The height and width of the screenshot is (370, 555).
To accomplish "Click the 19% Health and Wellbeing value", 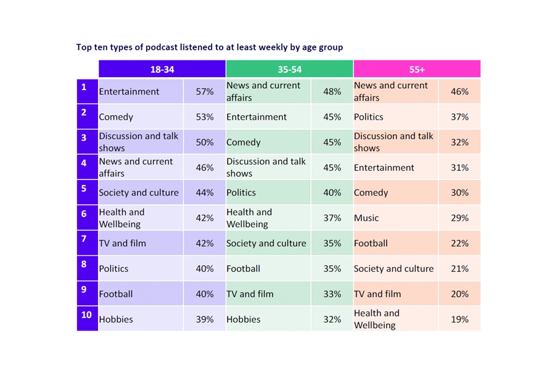I will point(459,319).
